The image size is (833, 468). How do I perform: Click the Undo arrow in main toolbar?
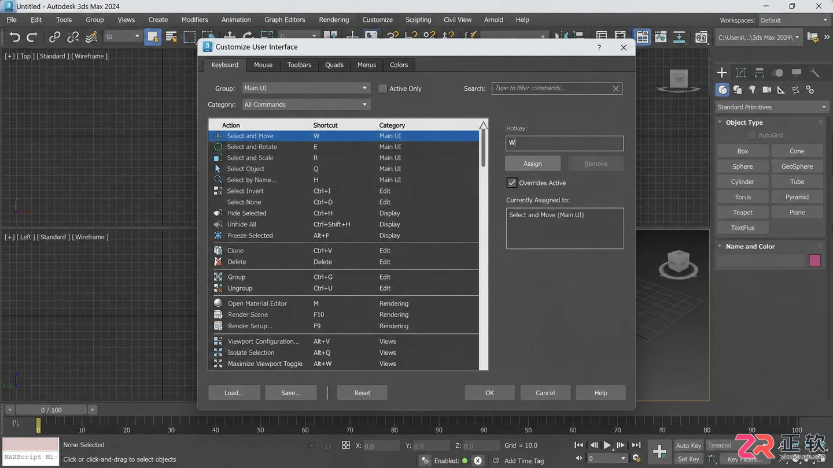pyautogui.click(x=14, y=37)
